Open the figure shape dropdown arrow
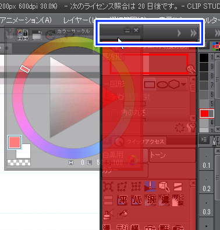The width and height of the screenshot is (220, 230). (x=183, y=84)
